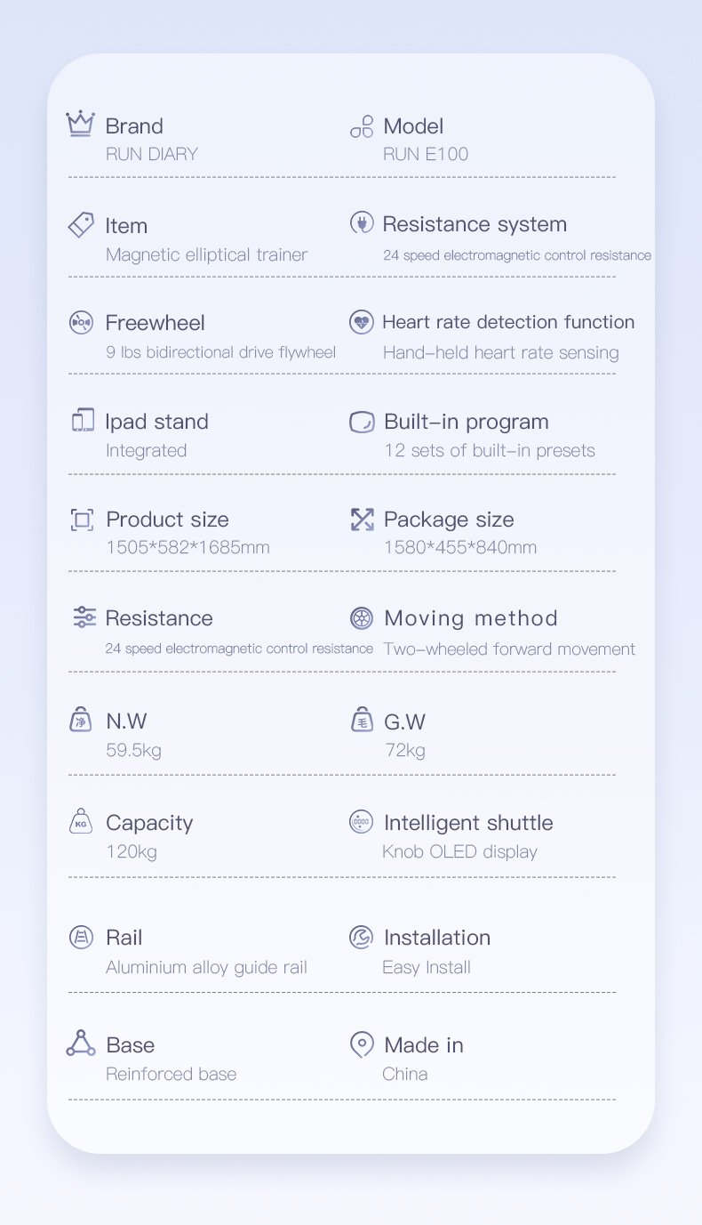Click the Product size dimensions value

(x=187, y=547)
